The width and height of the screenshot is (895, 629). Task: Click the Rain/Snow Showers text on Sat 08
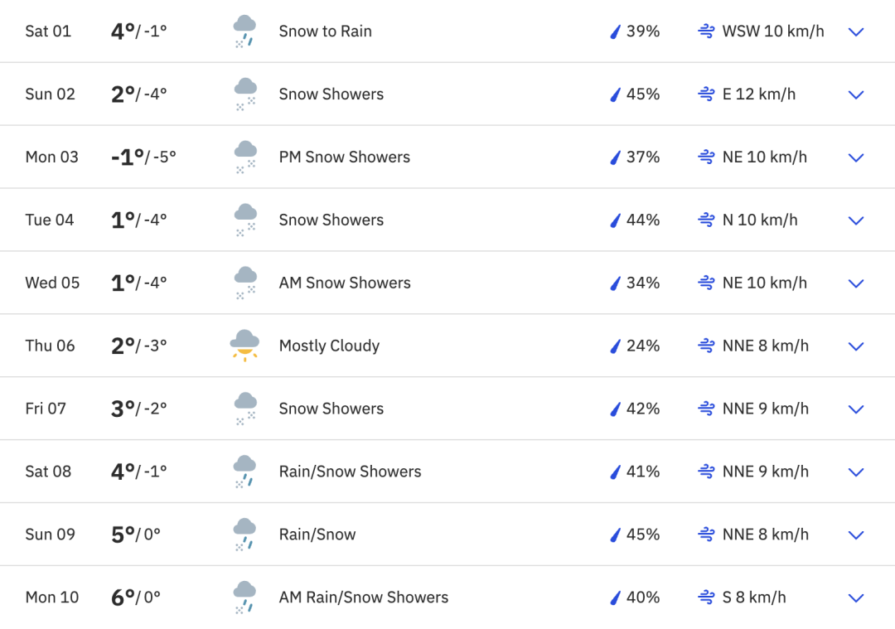pyautogui.click(x=350, y=472)
